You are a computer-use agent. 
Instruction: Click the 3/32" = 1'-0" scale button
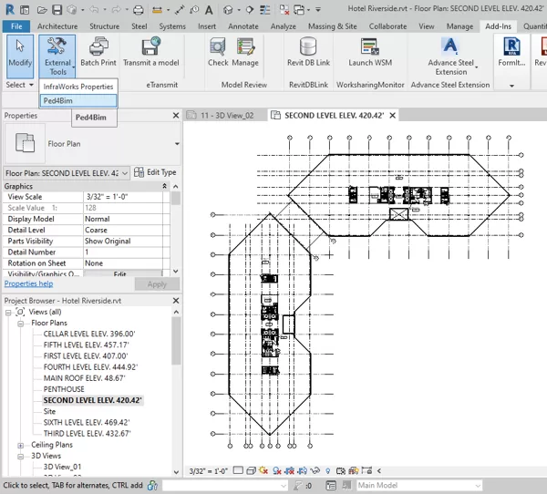208,471
